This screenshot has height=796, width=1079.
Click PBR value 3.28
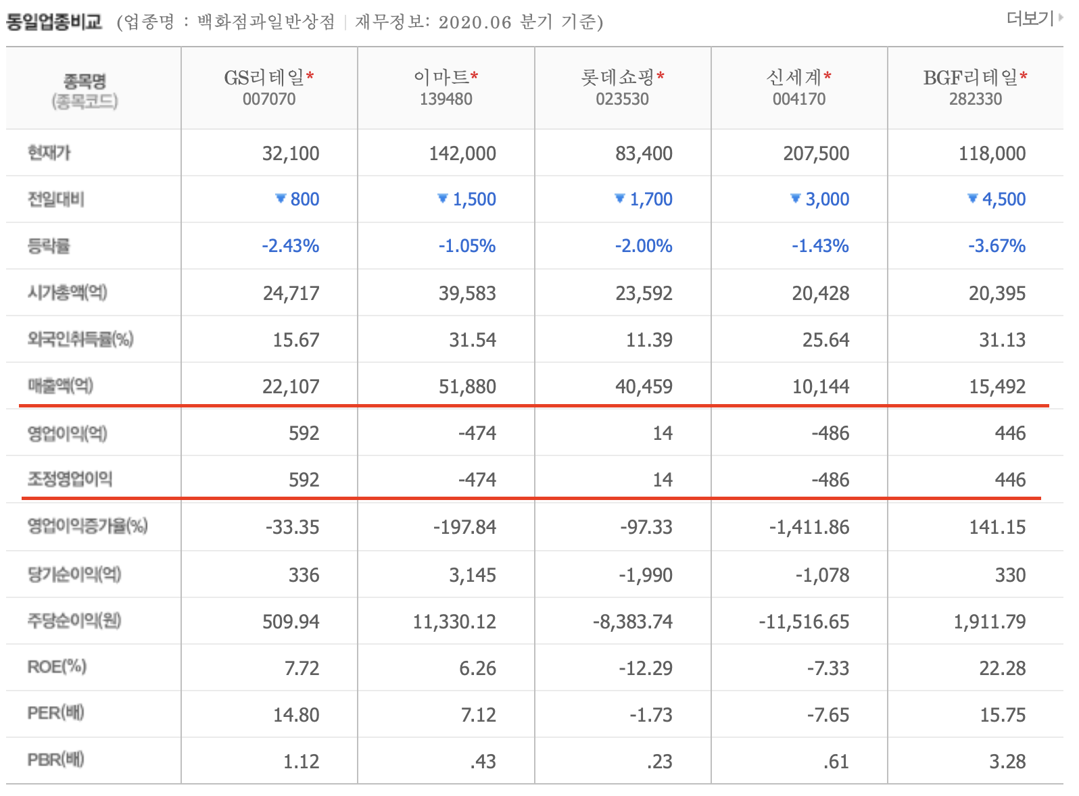1007,762
